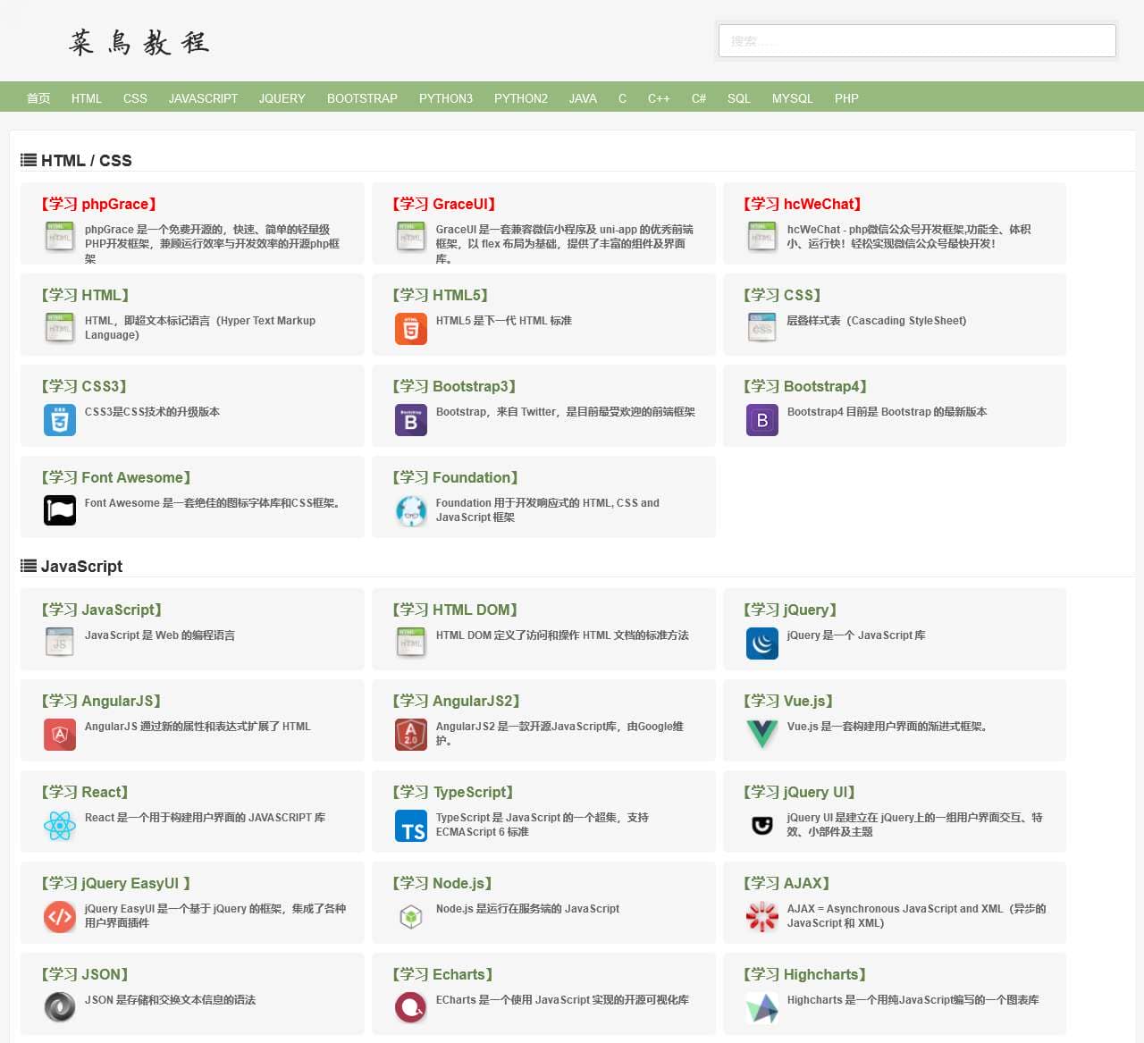Open the 【学习 HTML DOM】 title link
This screenshot has width=1144, height=1043.
pyautogui.click(x=456, y=610)
